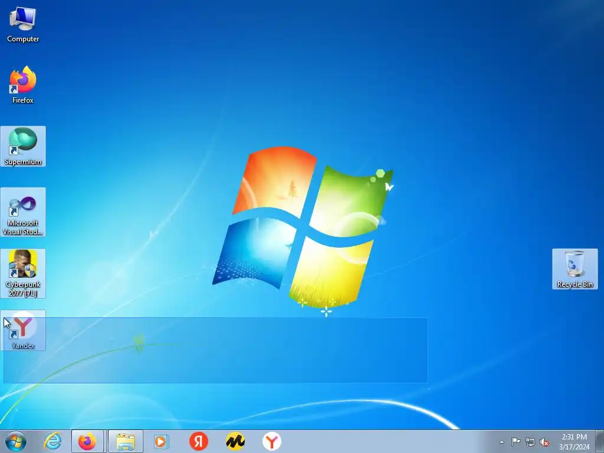Launch Windows Media Player from taskbar
The height and width of the screenshot is (453, 604).
(x=161, y=441)
